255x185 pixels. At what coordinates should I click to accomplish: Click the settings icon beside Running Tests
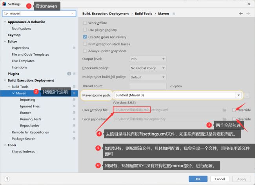tap(74, 119)
